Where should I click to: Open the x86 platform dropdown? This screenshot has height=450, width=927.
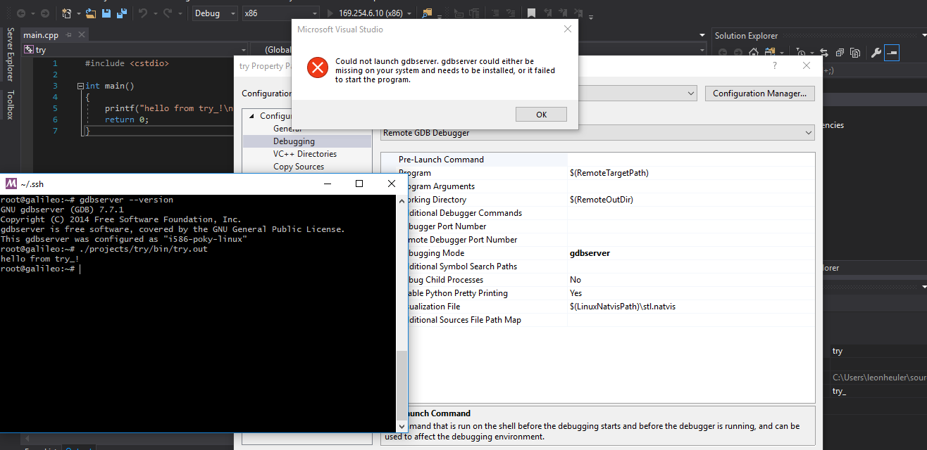[280, 13]
